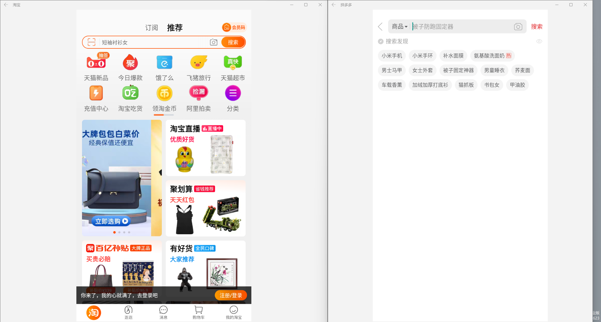Toggle the search discovery eye icon
Viewport: 601px width, 322px height.
pyautogui.click(x=539, y=41)
